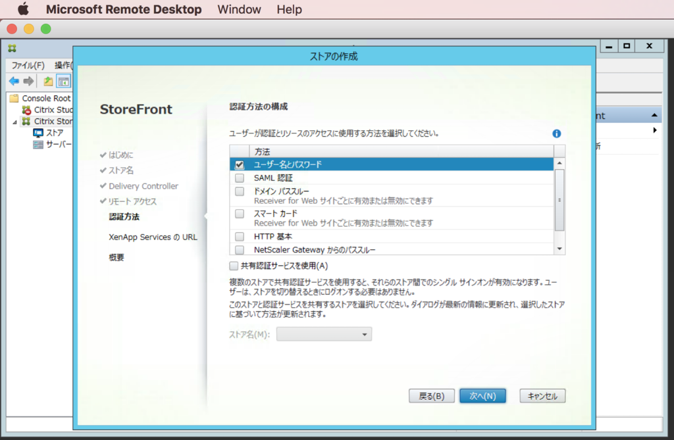Screen dimensions: 674x440
Task: Click the はじめに wizard step
Action: tap(120, 155)
